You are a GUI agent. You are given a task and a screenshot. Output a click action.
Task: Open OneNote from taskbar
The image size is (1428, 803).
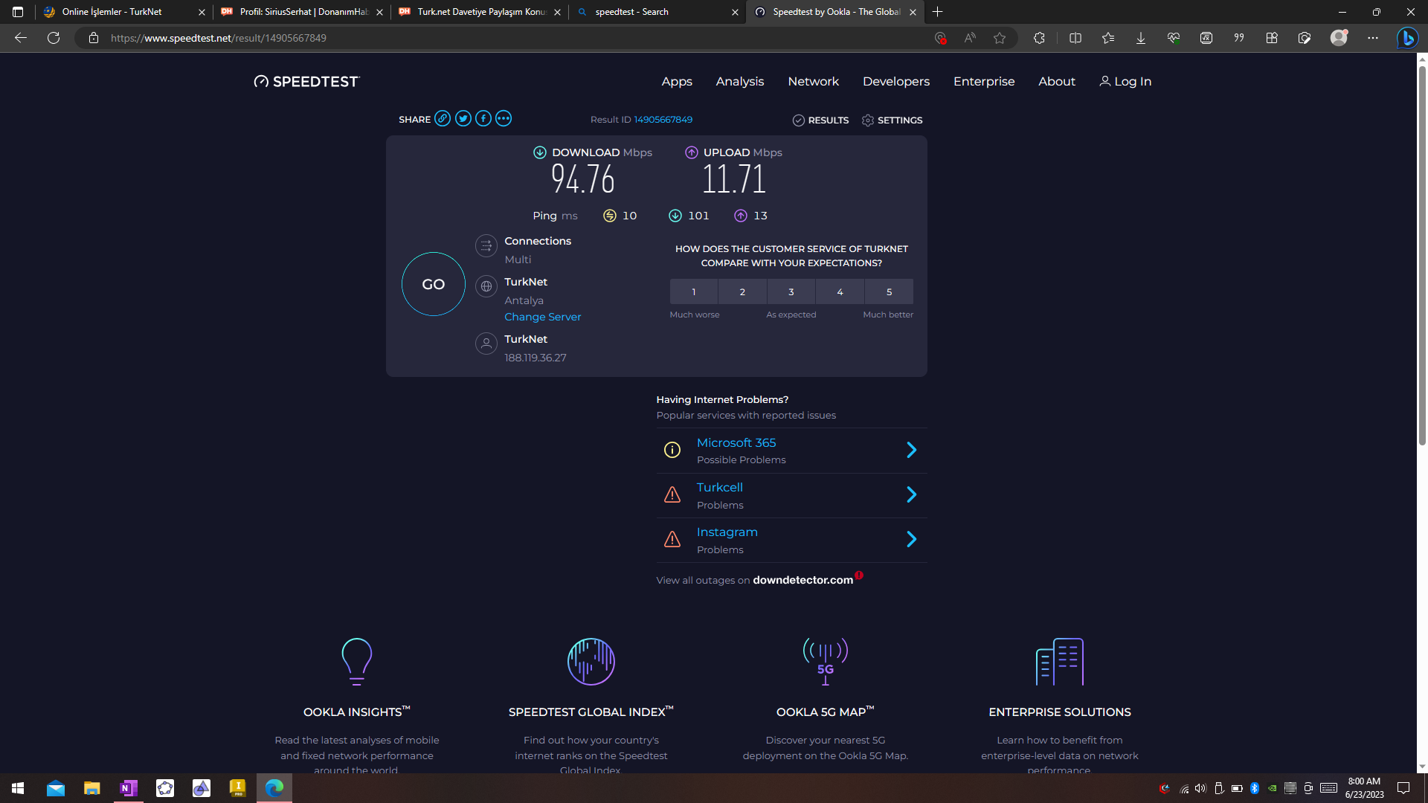pyautogui.click(x=129, y=788)
